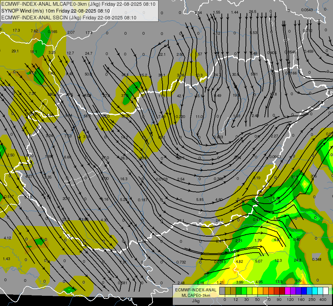Click the map value 16.3
Image resolution: width=333 pixels, height=306 pixels.
tap(123, 179)
